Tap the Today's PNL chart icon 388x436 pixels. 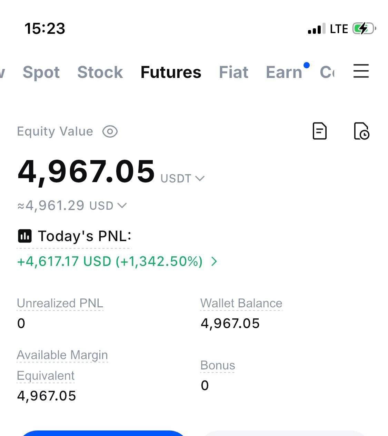pyautogui.click(x=24, y=236)
